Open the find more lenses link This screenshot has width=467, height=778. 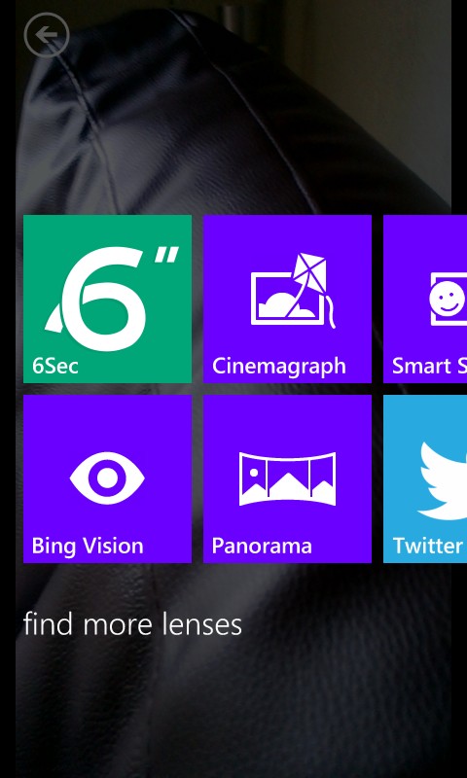click(132, 623)
